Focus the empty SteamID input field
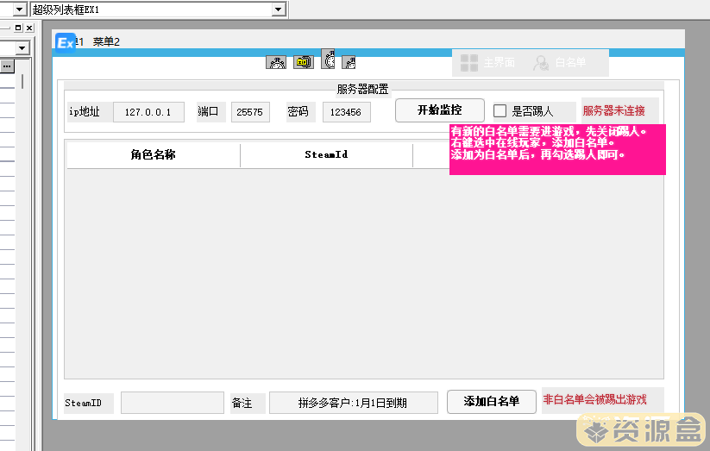 [172, 403]
